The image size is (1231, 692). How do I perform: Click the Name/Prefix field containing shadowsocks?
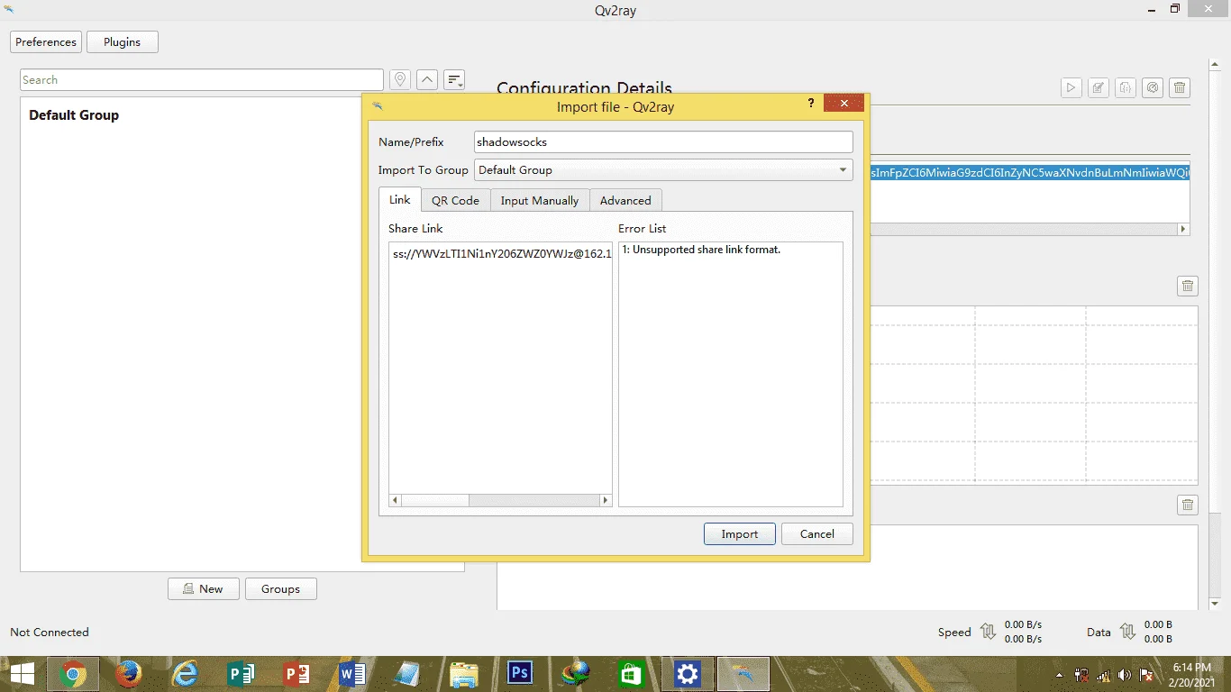click(x=663, y=141)
